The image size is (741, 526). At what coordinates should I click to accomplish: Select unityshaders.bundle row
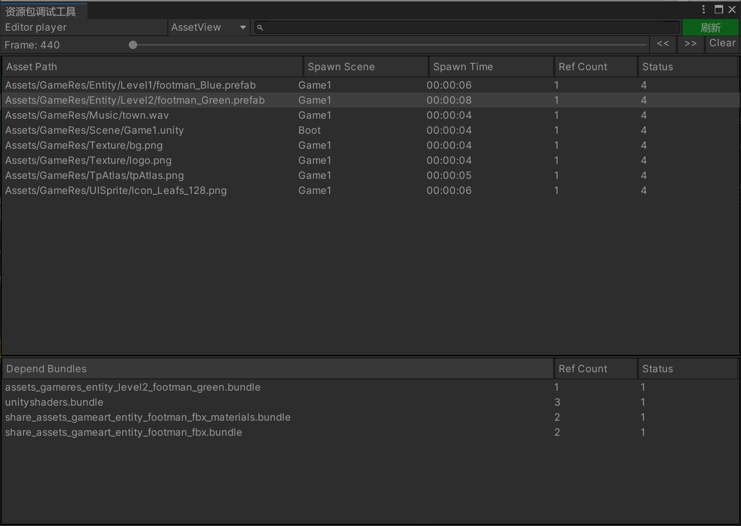[x=370, y=402]
